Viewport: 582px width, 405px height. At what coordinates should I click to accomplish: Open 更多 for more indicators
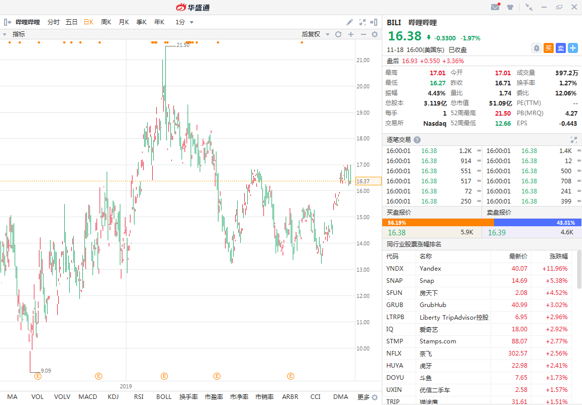[364, 397]
